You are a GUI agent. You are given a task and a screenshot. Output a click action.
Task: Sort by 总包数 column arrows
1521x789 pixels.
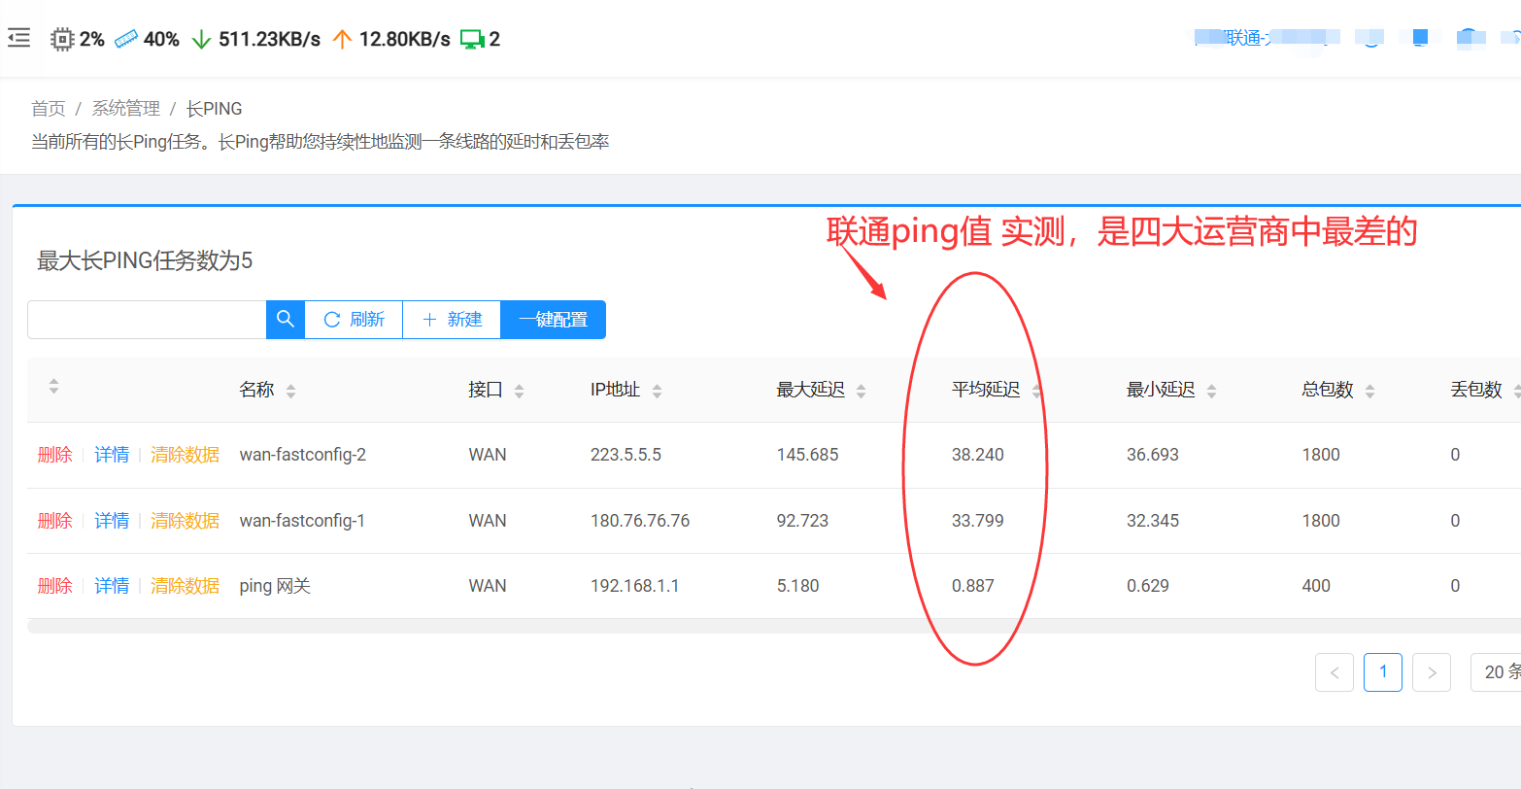(1369, 391)
